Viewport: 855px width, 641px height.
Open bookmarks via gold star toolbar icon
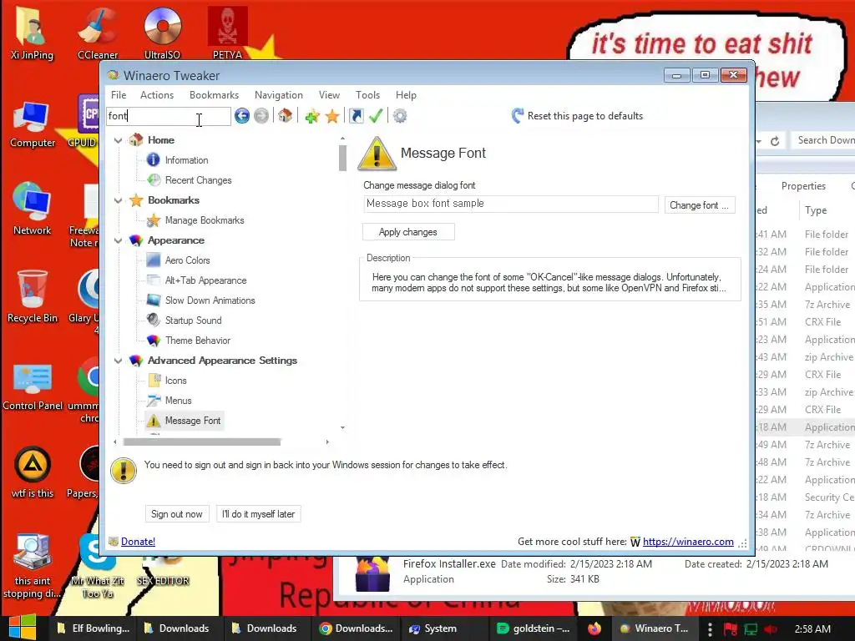tap(332, 115)
